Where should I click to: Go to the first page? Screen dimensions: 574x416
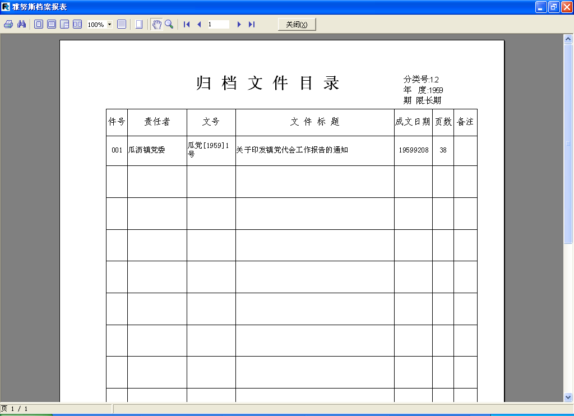tap(187, 25)
